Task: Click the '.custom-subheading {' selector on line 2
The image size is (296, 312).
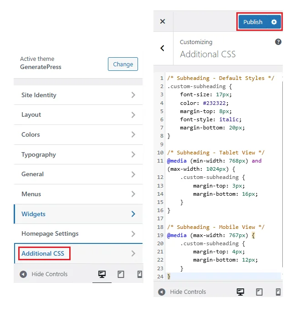Action: [199, 86]
